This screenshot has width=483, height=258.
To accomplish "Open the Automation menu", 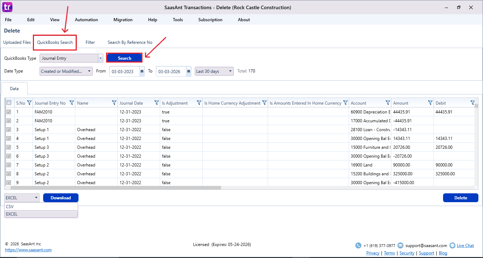I will coord(86,20).
